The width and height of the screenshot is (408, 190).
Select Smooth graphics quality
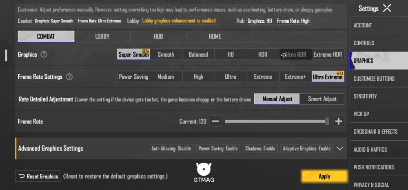(166, 54)
